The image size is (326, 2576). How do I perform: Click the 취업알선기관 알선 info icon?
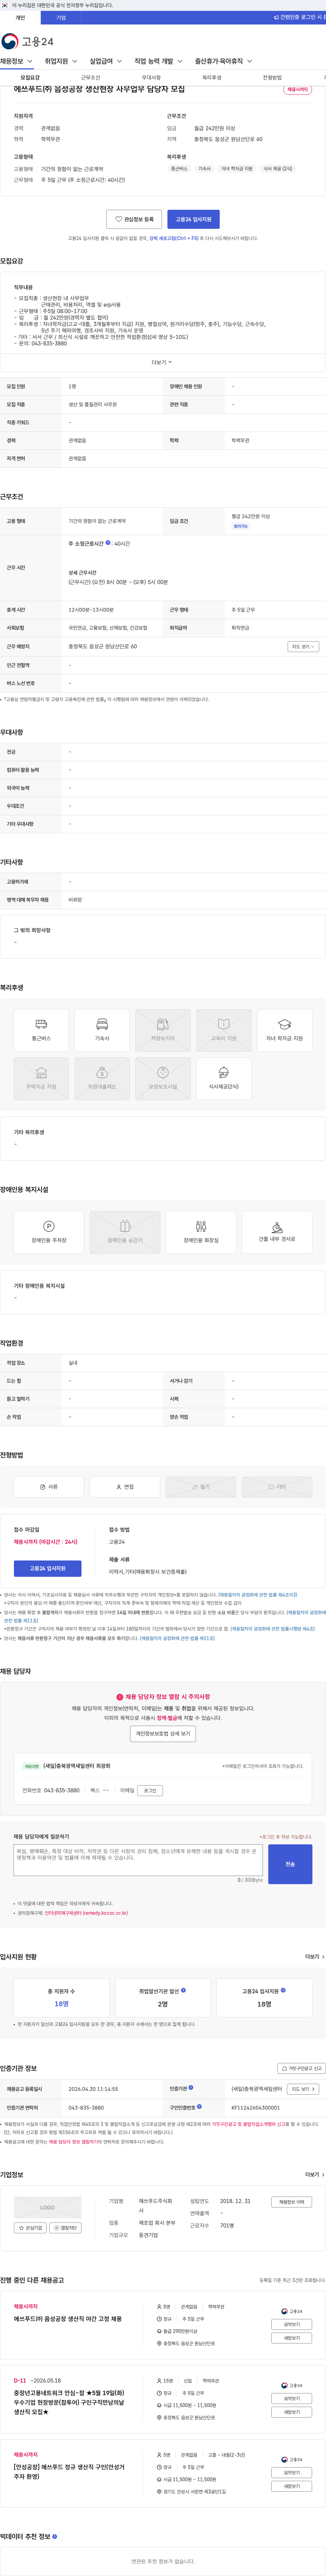pyautogui.click(x=183, y=1990)
